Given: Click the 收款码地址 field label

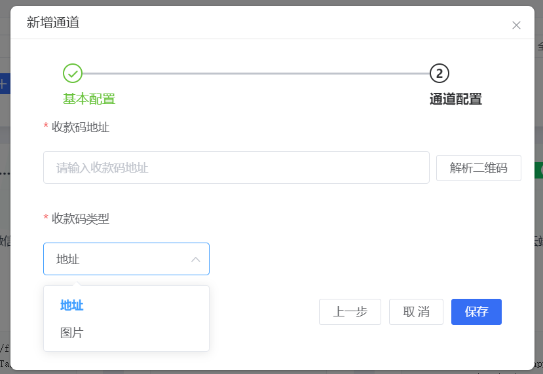Looking at the screenshot, I should (x=80, y=127).
